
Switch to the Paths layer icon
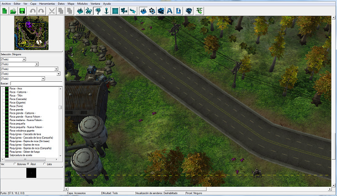[133, 11]
